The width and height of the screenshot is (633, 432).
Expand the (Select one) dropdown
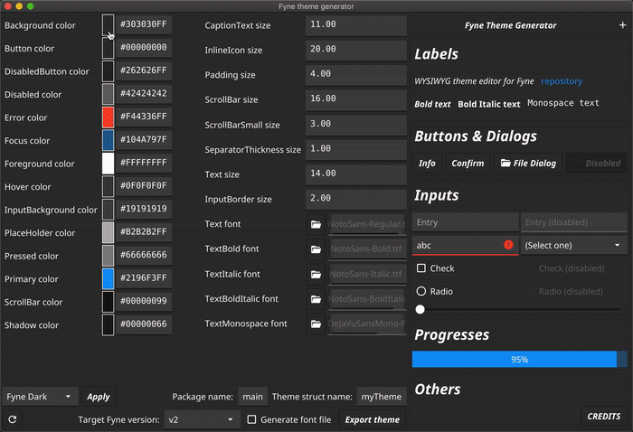click(573, 245)
